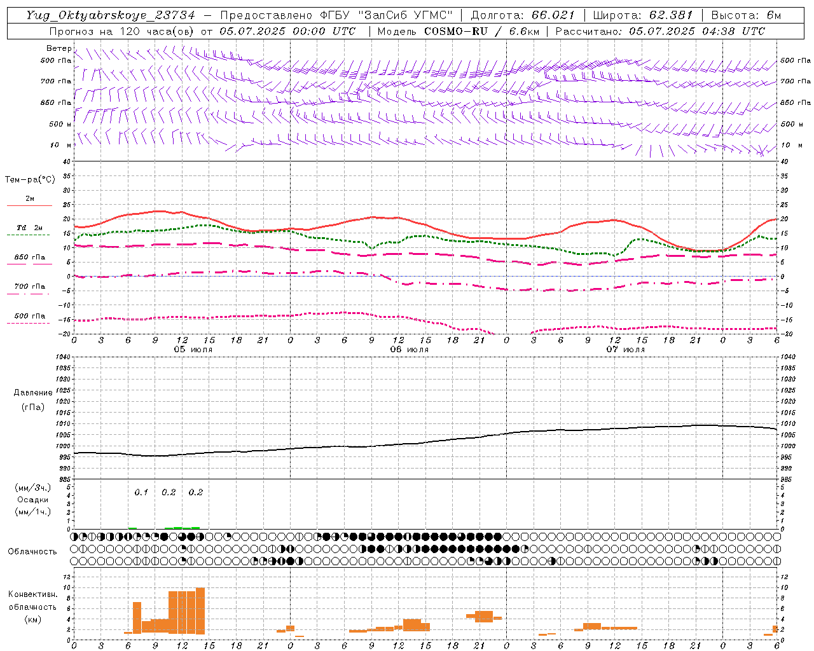Click the 1040 value on left pressure axis
The height and width of the screenshot is (651, 814).
click(64, 357)
